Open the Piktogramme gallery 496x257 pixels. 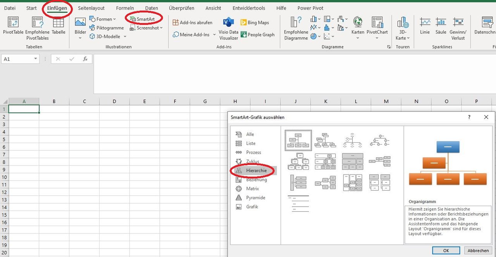107,28
